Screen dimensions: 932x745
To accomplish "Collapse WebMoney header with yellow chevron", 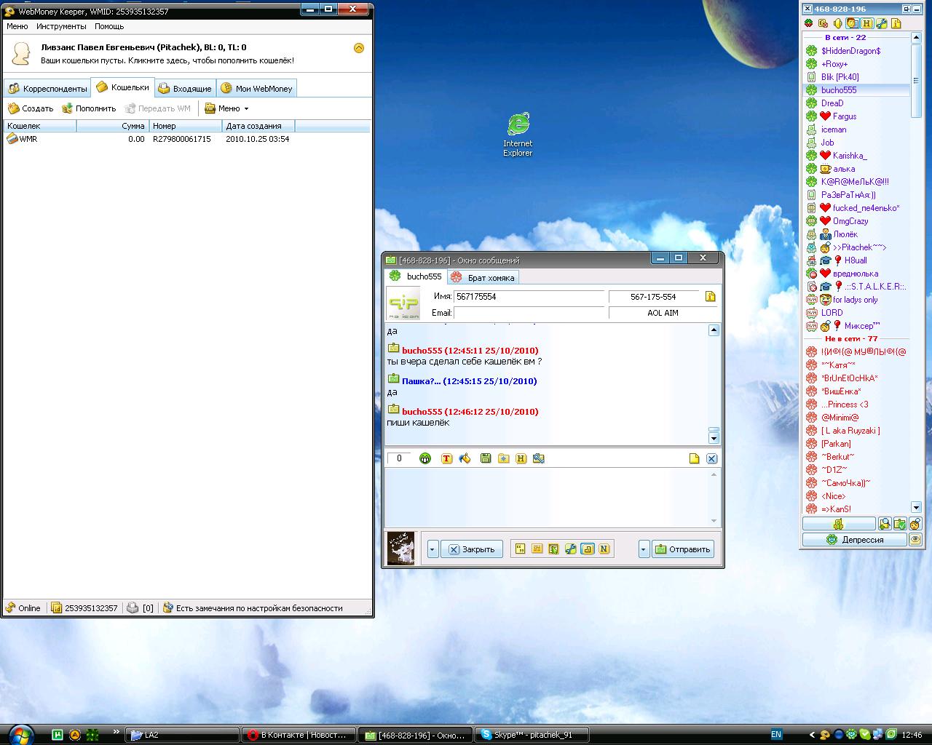I will pos(358,48).
